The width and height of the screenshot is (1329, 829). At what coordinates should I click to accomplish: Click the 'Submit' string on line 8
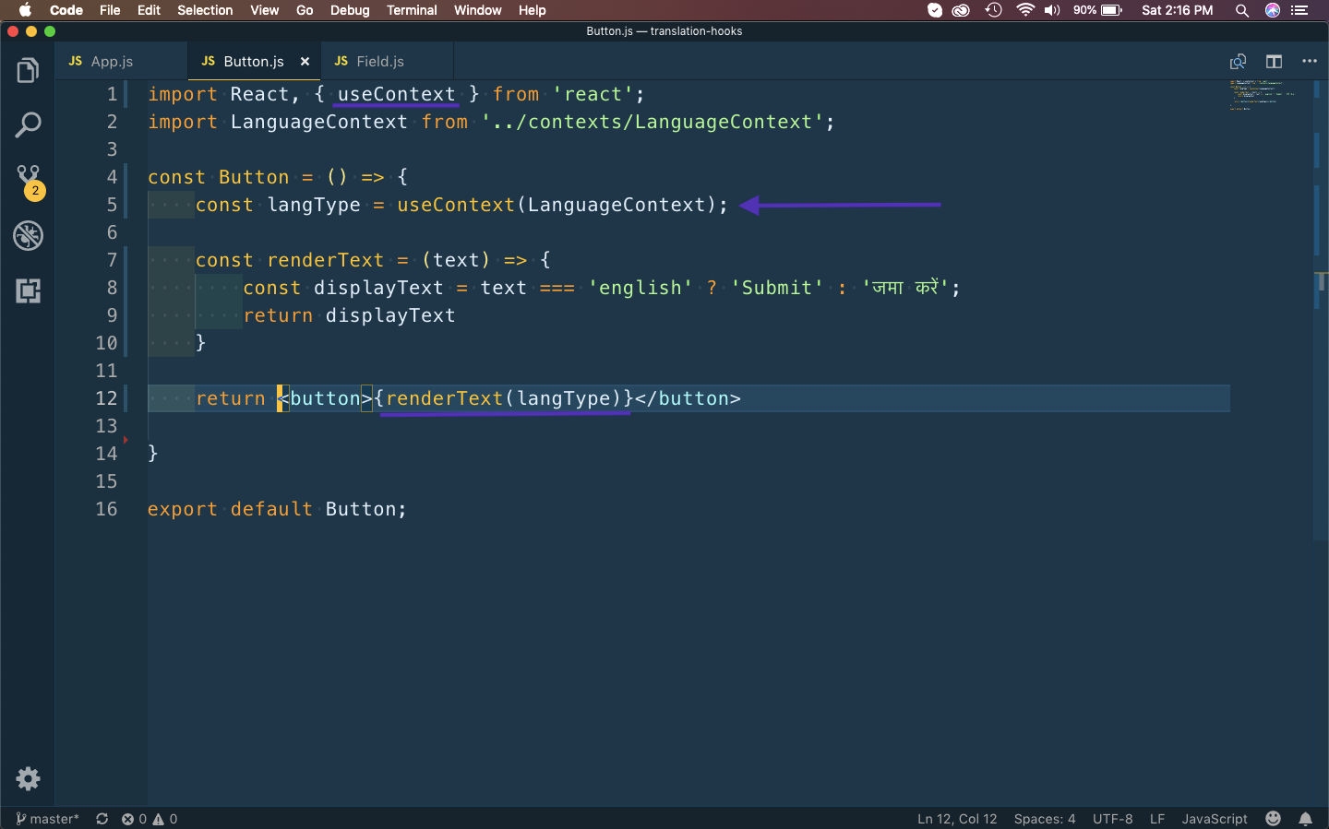777,288
